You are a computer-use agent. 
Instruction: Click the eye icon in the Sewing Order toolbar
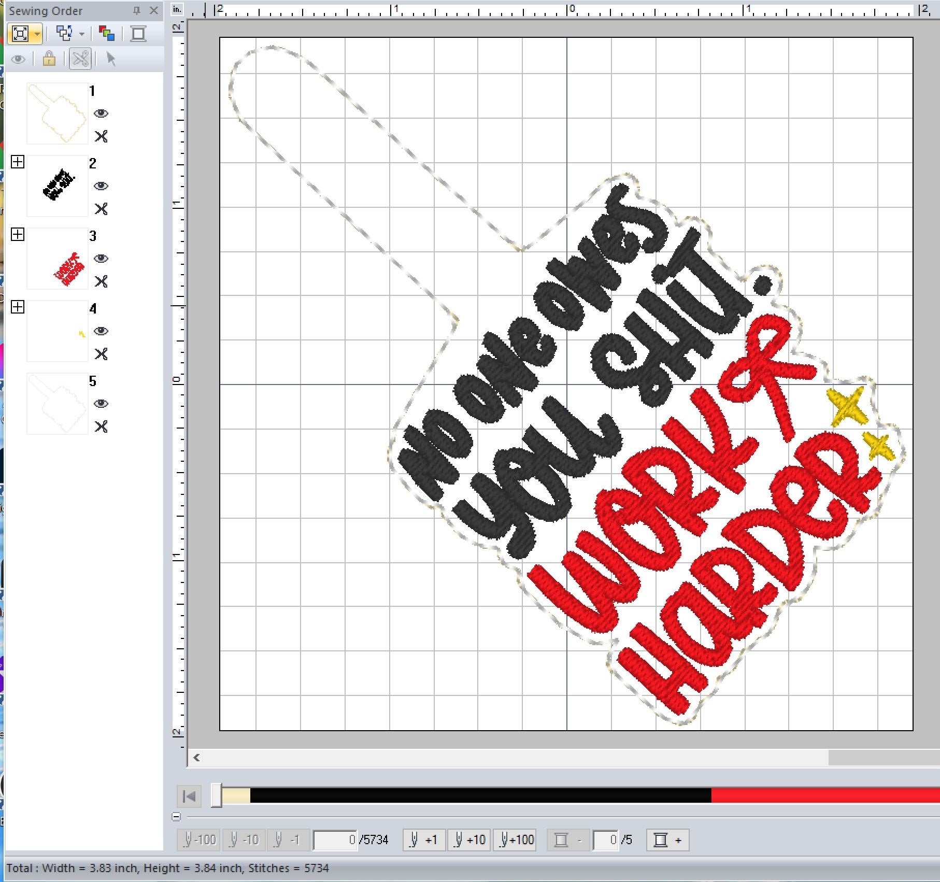pos(18,59)
